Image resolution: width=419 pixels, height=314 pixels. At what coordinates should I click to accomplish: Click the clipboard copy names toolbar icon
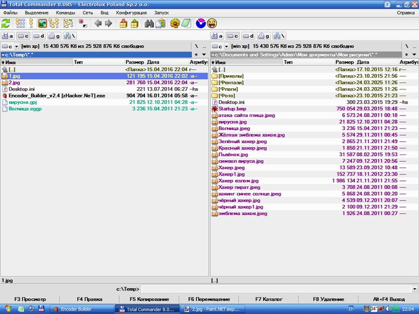click(x=160, y=24)
